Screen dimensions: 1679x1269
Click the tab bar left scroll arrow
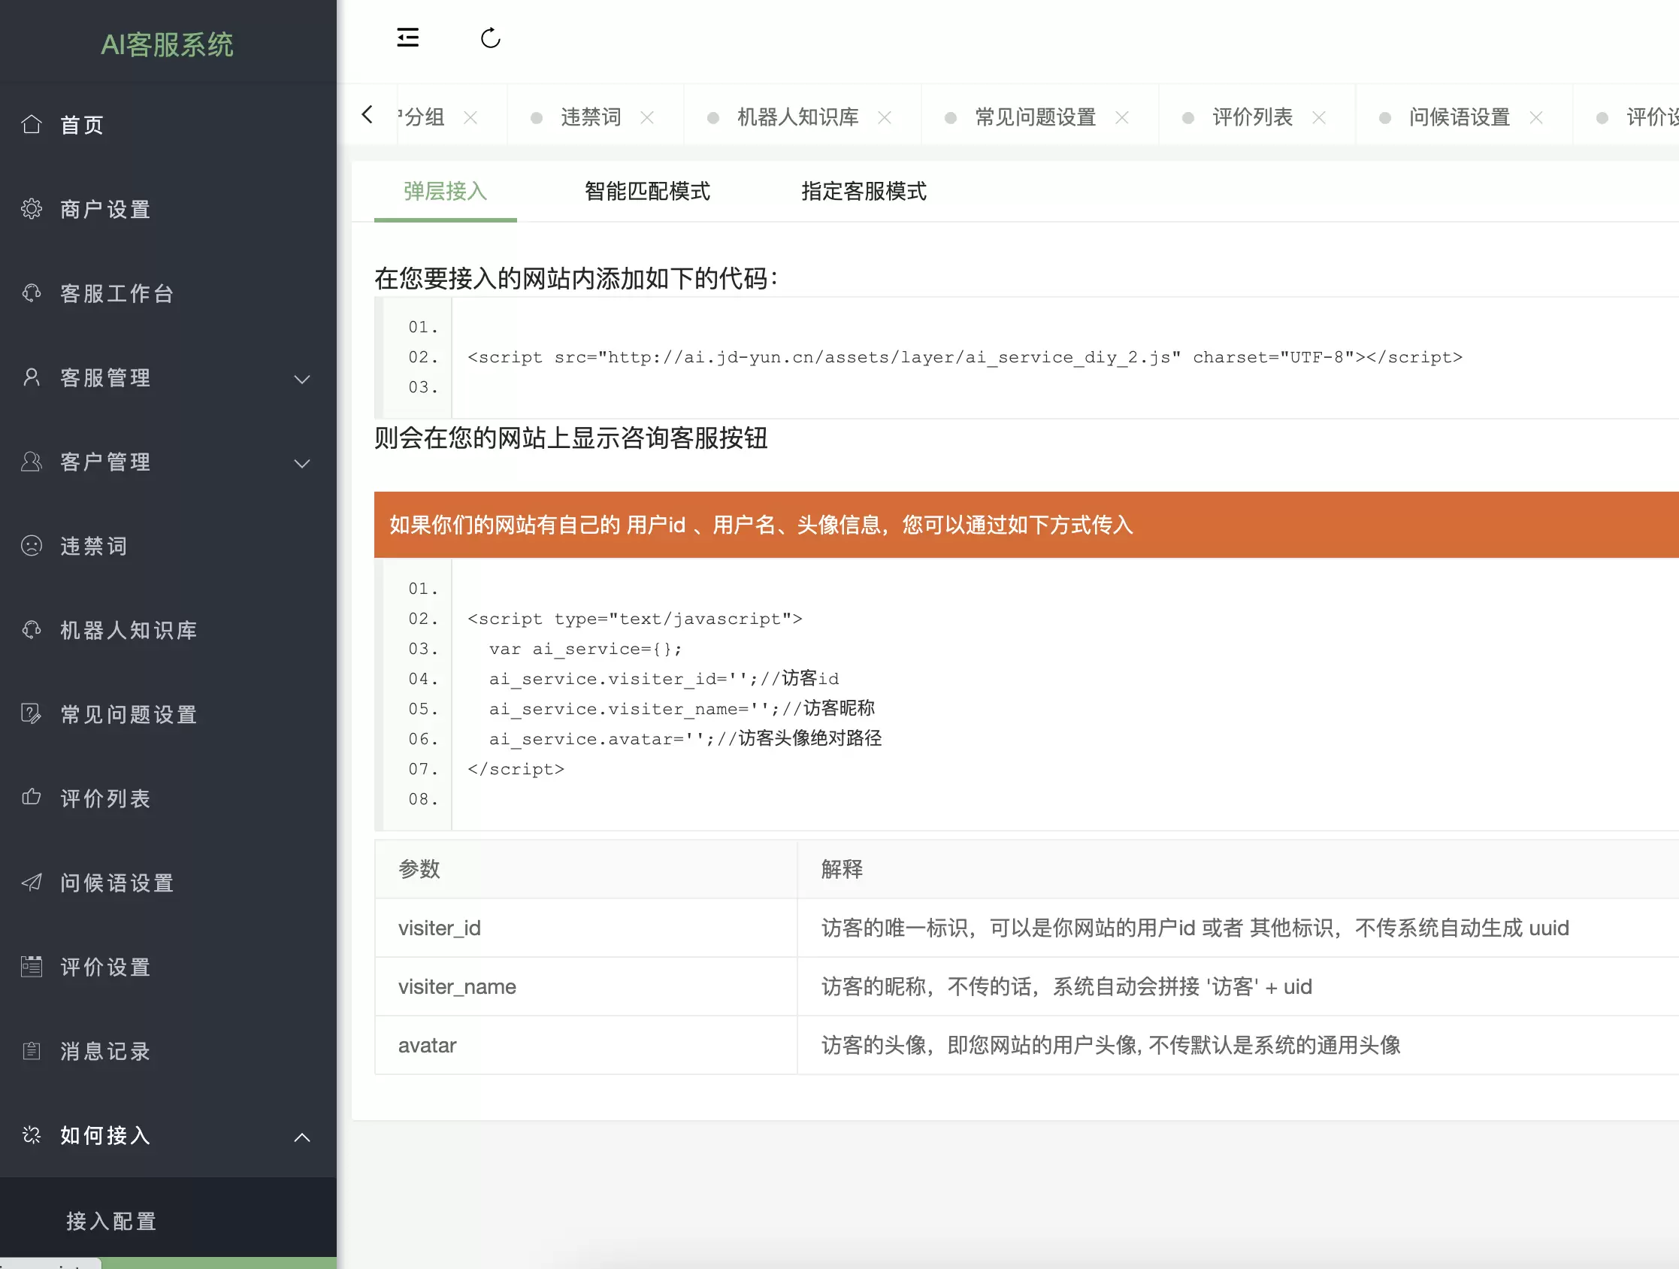[368, 115]
